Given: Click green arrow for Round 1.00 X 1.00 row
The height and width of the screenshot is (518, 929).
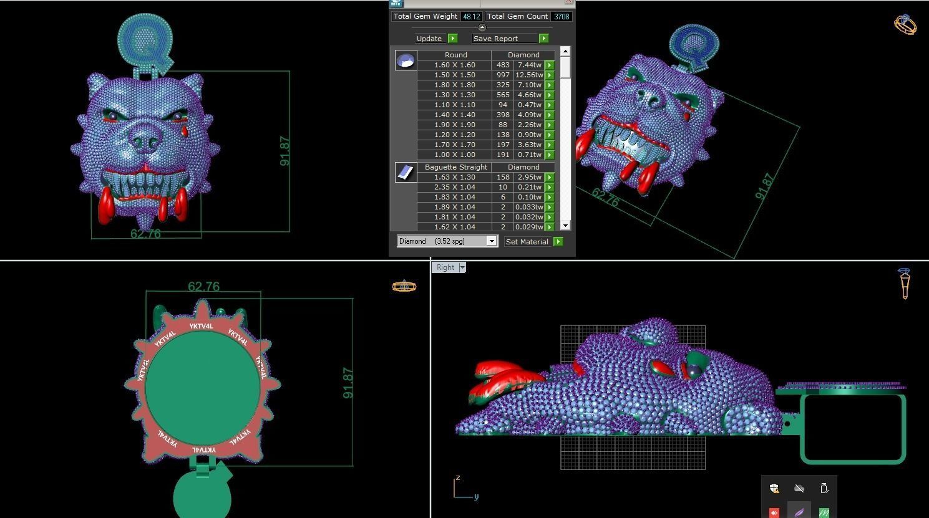Looking at the screenshot, I should pyautogui.click(x=550, y=155).
